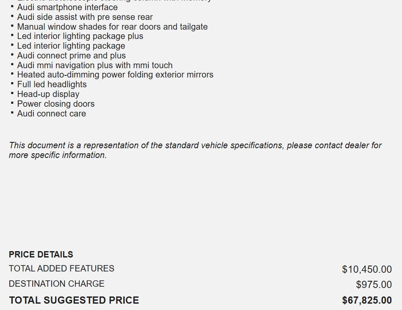Select the $975.00 destination charge amount
Image resolution: width=402 pixels, height=310 pixels.
pyautogui.click(x=374, y=285)
